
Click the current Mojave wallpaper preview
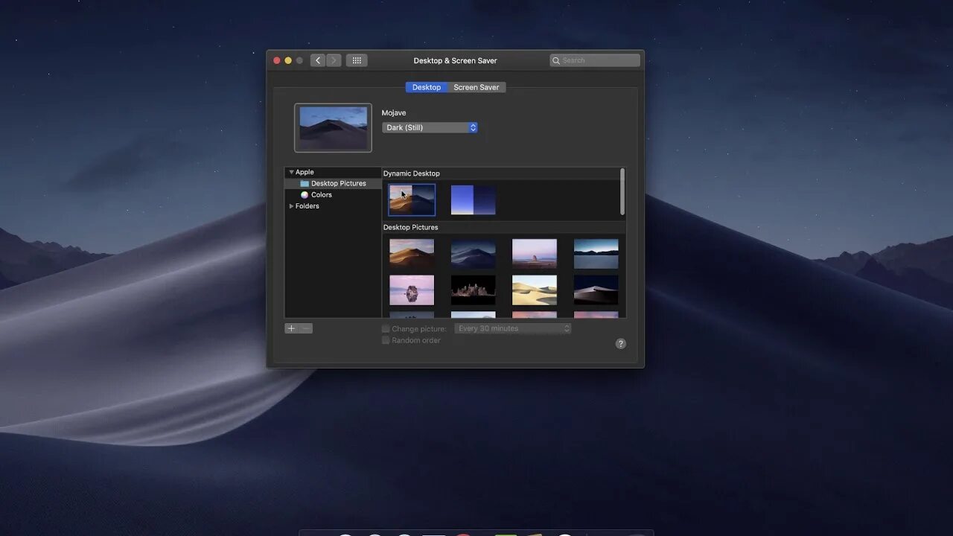tap(333, 128)
